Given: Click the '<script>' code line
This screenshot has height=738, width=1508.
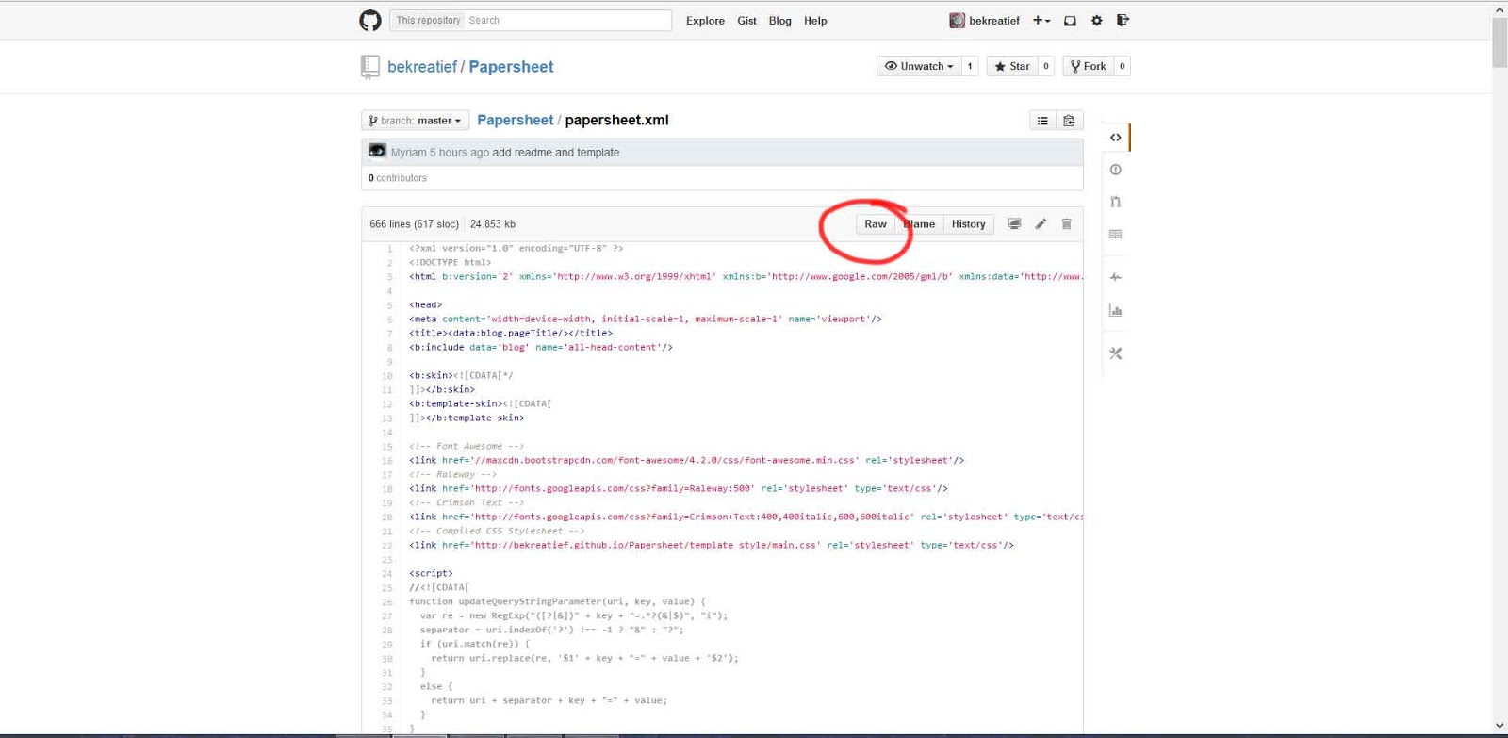Looking at the screenshot, I should tap(431, 573).
